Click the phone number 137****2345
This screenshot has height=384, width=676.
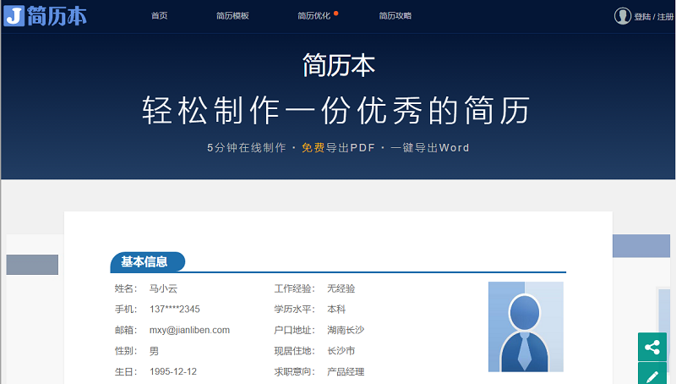[x=174, y=309]
